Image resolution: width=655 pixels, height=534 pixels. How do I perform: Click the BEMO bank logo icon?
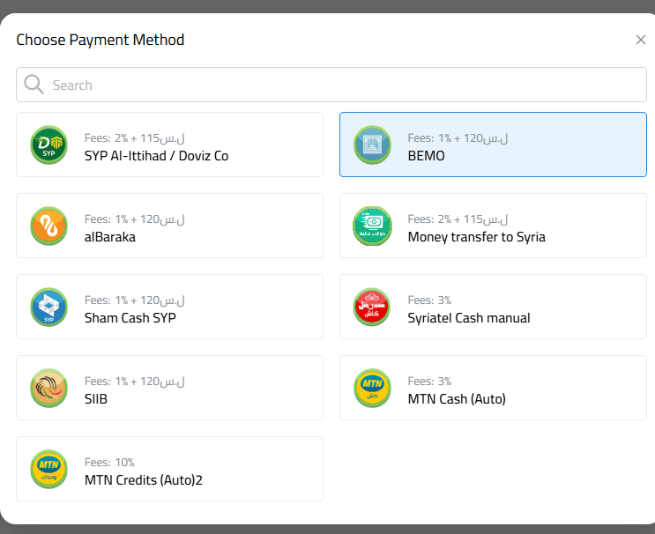(x=372, y=145)
